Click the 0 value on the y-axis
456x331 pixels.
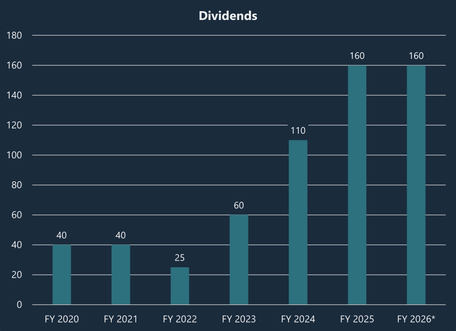(x=20, y=305)
